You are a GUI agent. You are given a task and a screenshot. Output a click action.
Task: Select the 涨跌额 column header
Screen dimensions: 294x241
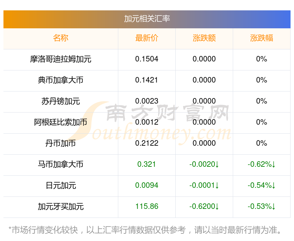point(204,38)
